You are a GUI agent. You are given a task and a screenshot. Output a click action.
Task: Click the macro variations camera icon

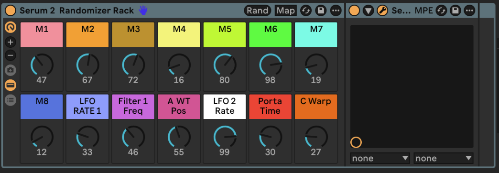pos(11,70)
